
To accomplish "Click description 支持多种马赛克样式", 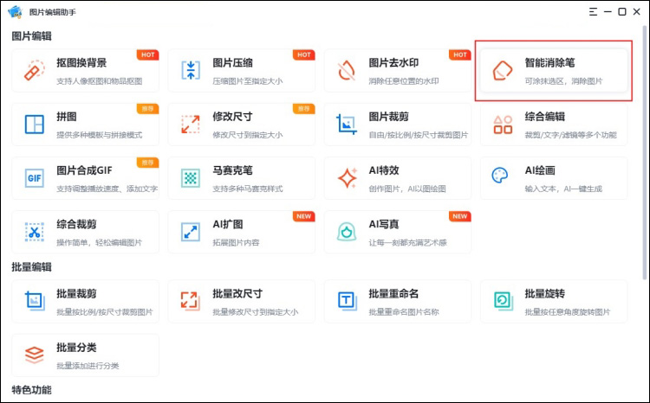I will pos(248,189).
